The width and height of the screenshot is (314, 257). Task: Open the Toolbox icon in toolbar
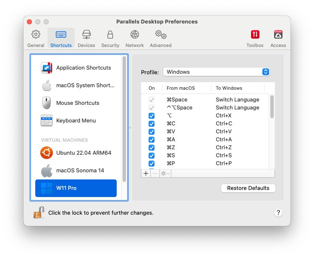tap(255, 38)
